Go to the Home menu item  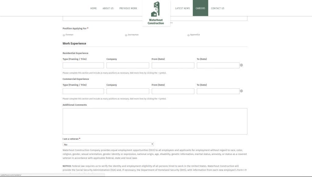94,8
